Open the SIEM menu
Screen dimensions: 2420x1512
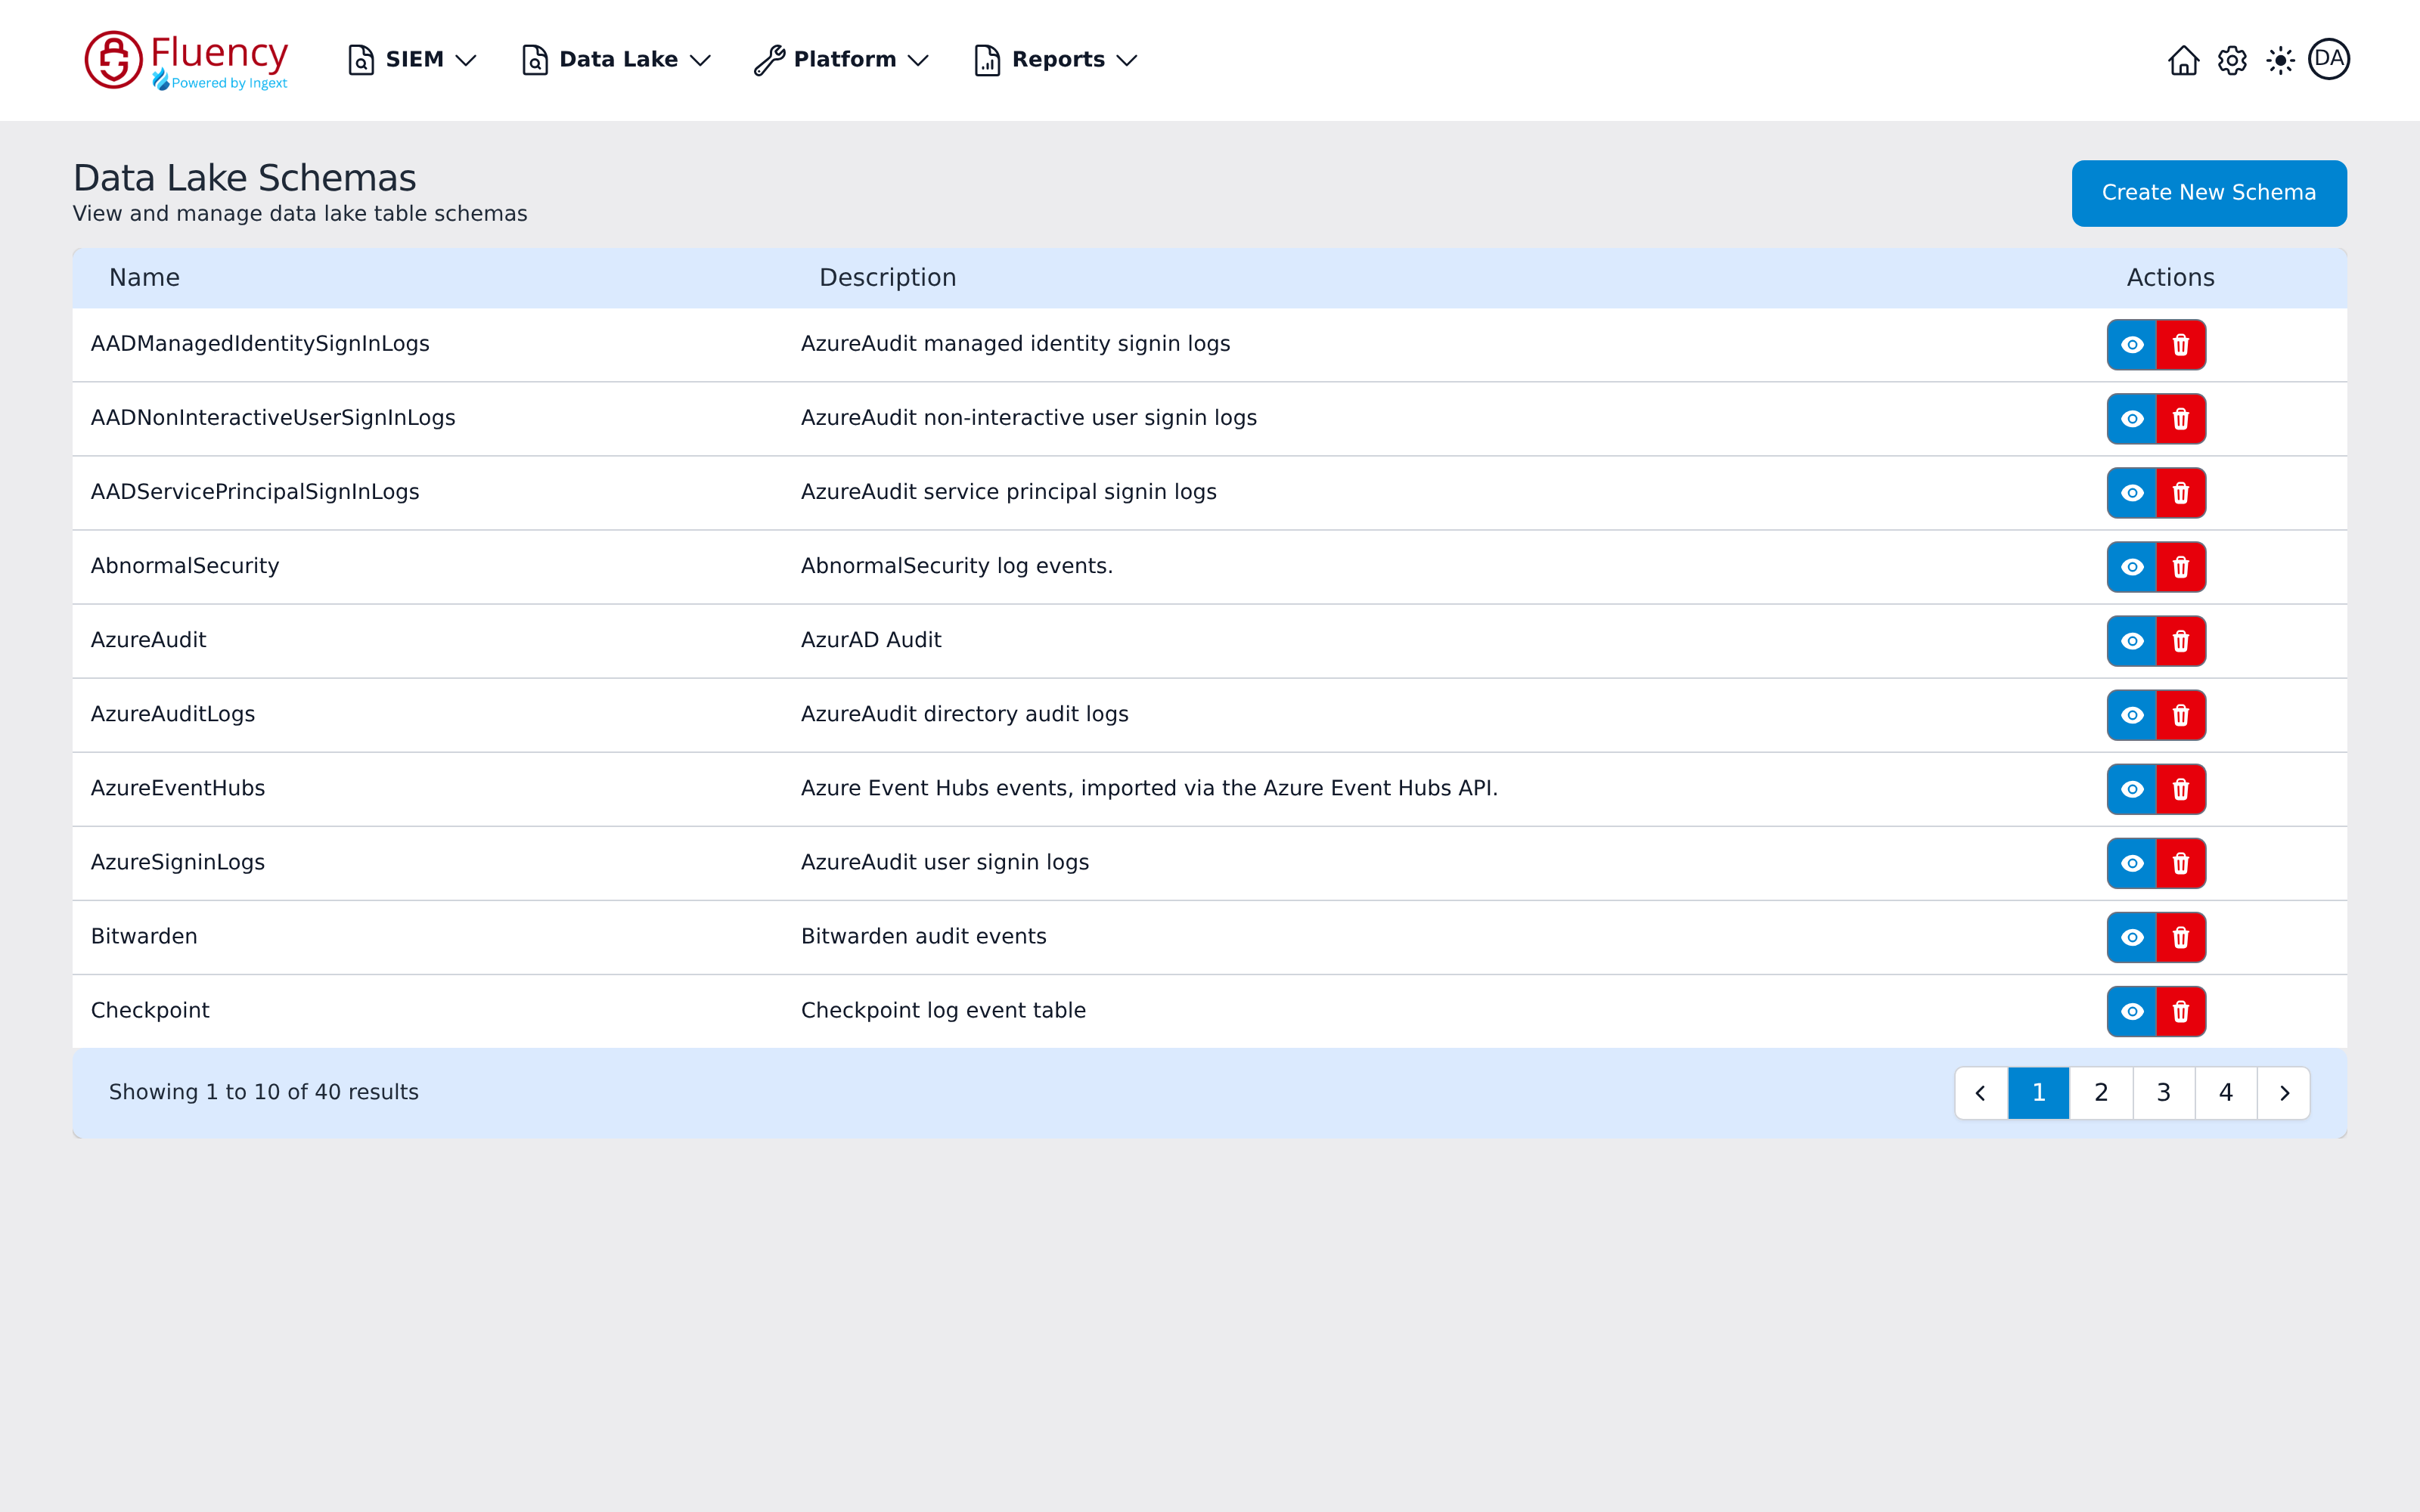pos(411,60)
